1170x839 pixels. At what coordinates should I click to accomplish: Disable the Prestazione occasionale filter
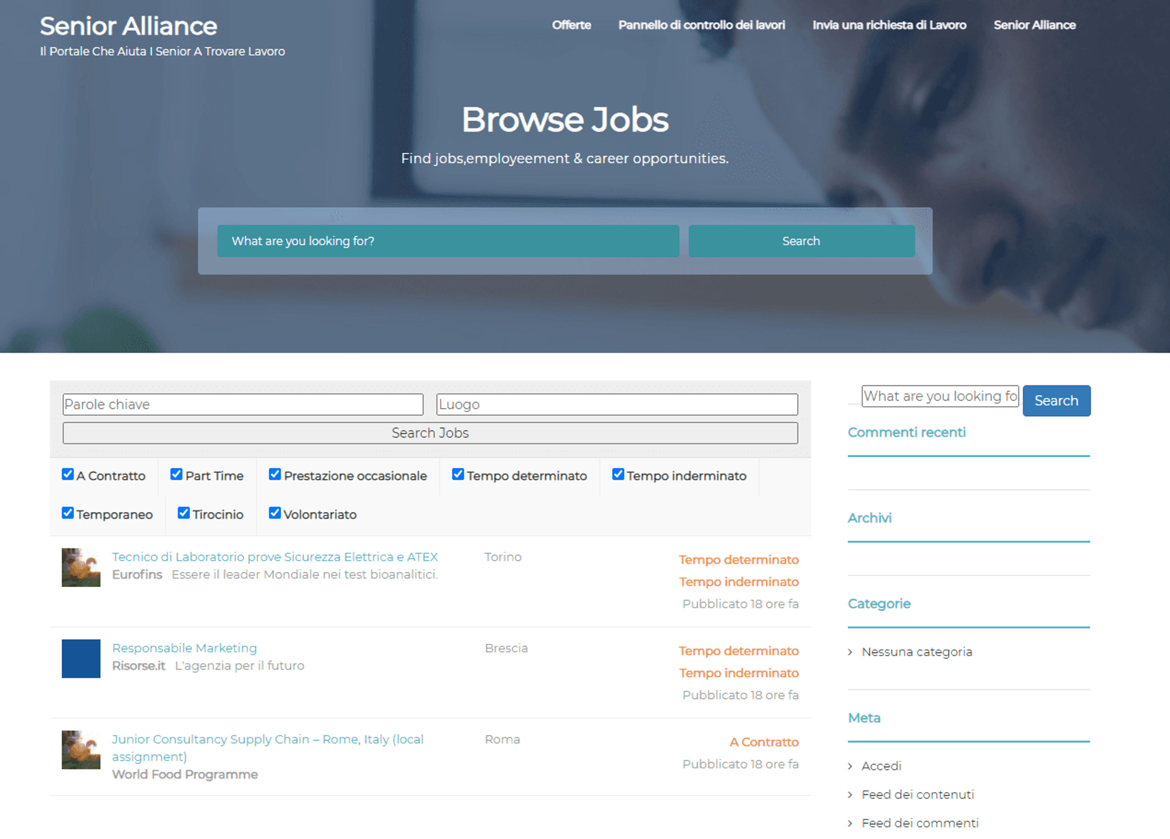pyautogui.click(x=275, y=474)
